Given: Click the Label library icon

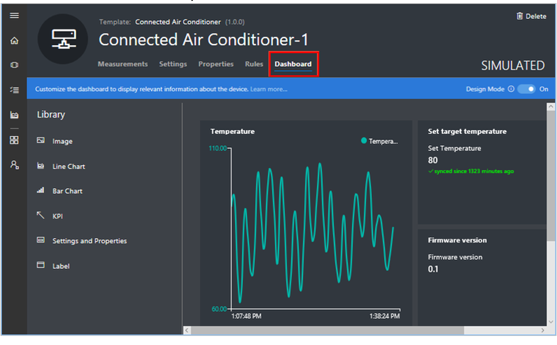Looking at the screenshot, I should click(41, 265).
